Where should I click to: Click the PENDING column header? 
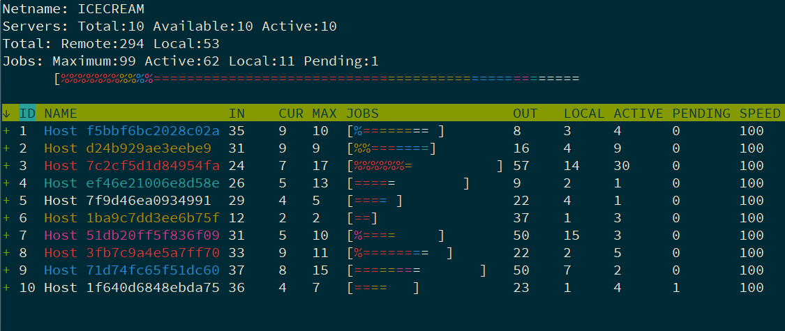[x=701, y=114]
